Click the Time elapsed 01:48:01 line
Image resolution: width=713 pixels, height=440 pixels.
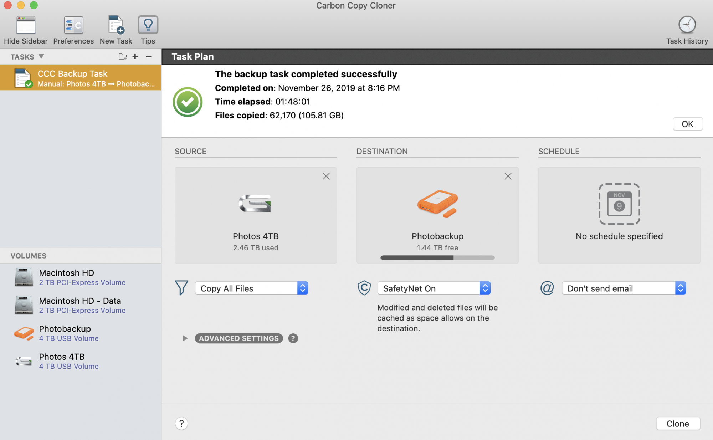(x=262, y=102)
